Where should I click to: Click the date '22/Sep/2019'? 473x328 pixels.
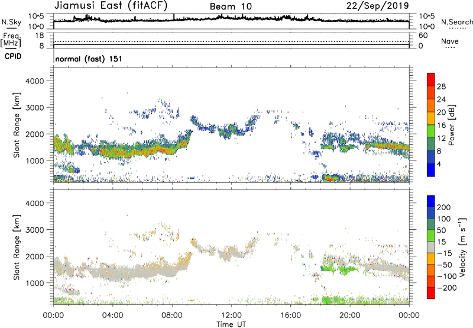click(378, 6)
